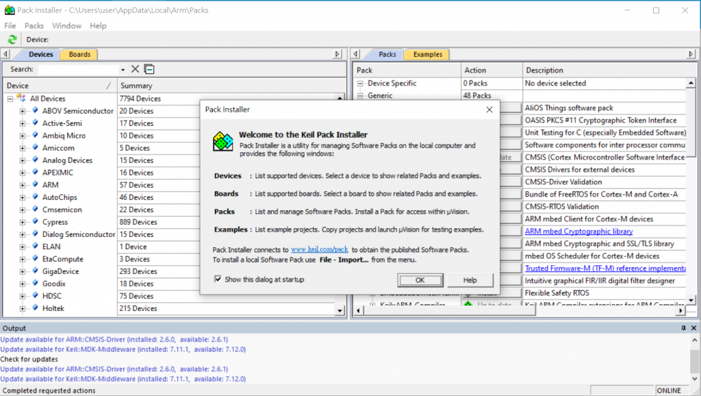Select the ELAN vendor row
This screenshot has width=701, height=396.
click(51, 247)
